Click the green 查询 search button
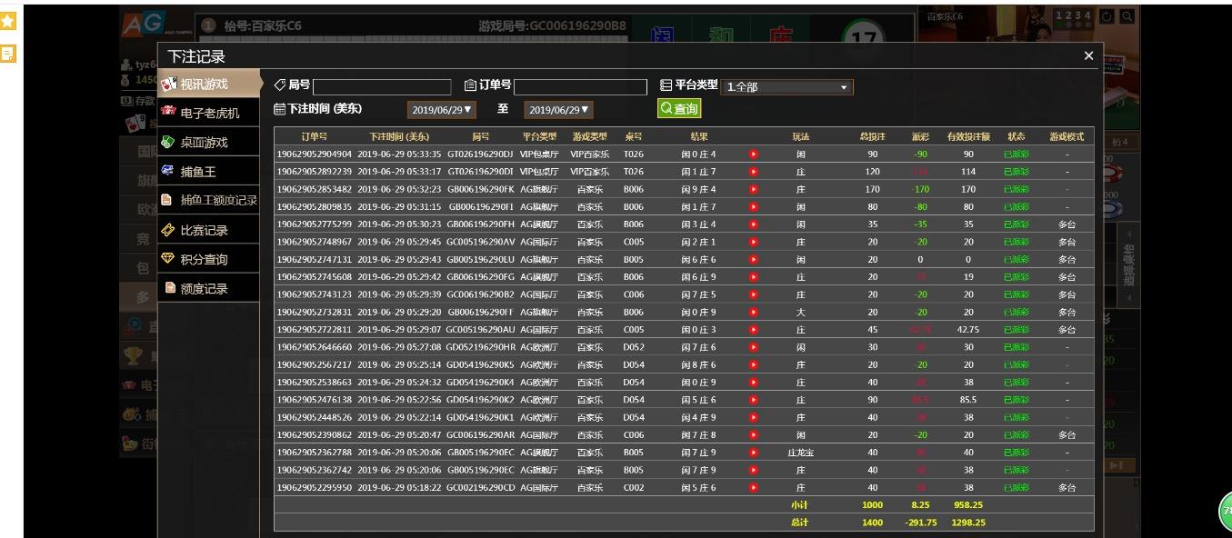Screen dimensions: 1232x538 point(679,109)
